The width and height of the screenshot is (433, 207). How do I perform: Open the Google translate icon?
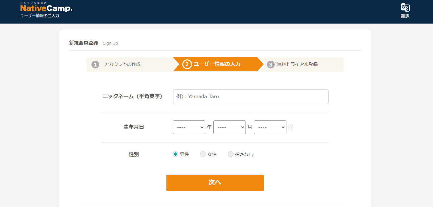click(x=405, y=8)
